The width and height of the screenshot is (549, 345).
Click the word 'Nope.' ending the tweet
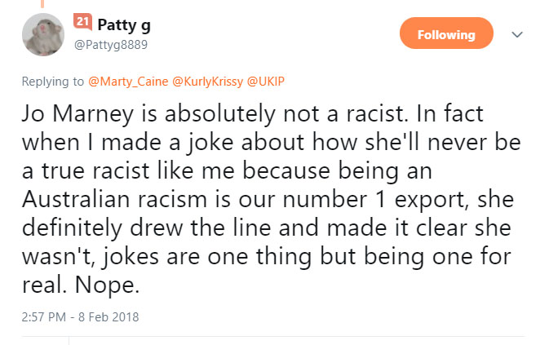tap(107, 285)
